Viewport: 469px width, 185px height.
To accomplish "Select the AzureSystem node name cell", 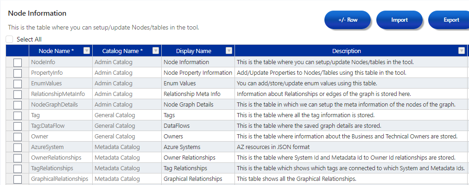I will [x=61, y=147].
